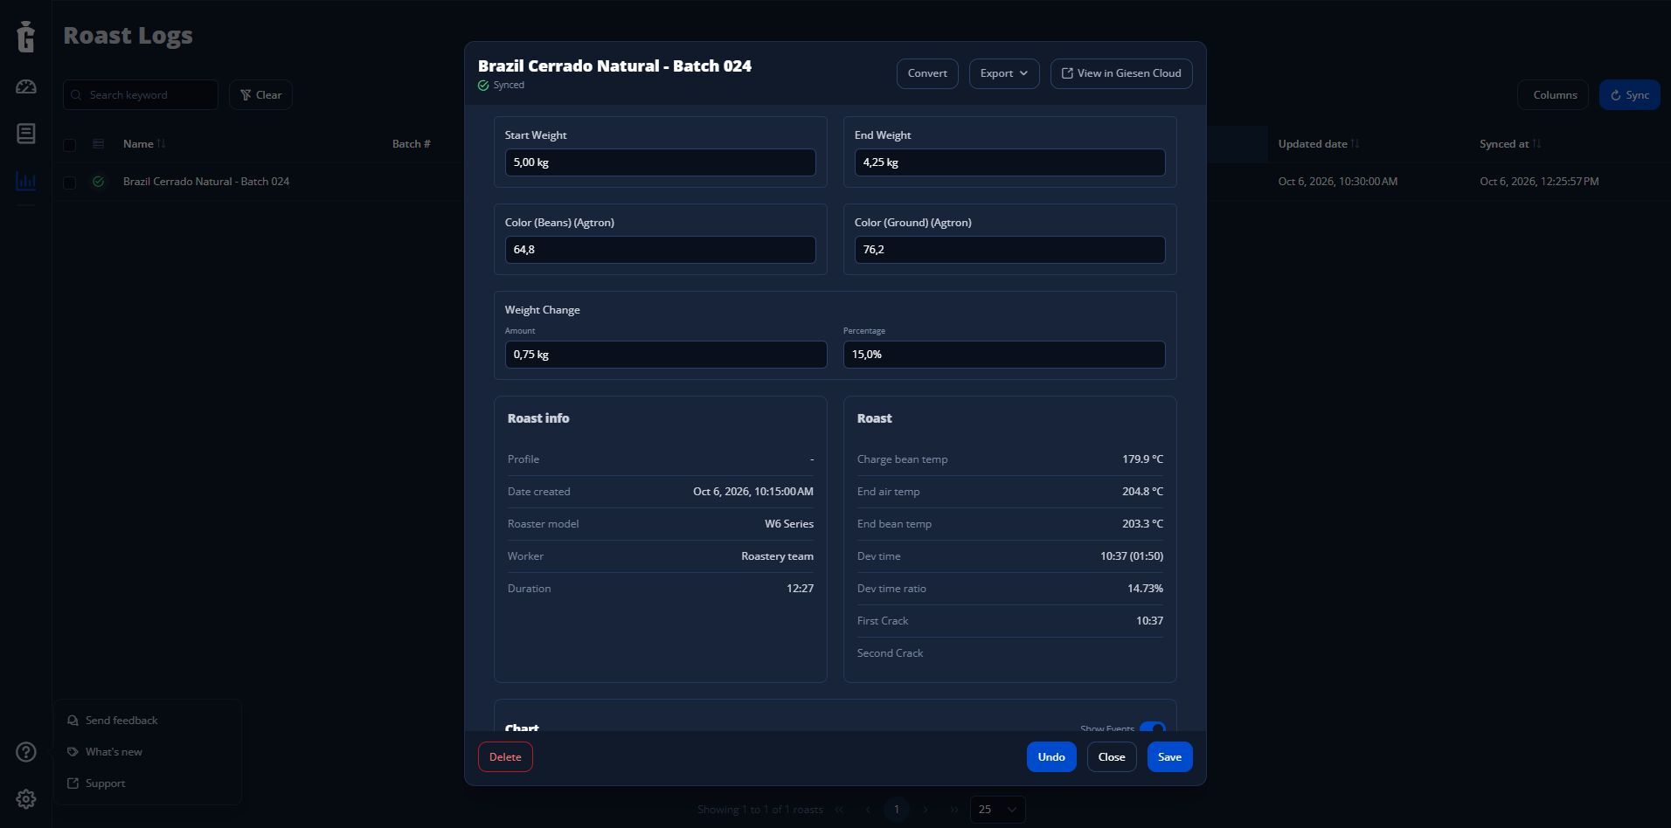Open the settings gear icon
Screen dimensions: 1671x828
[26, 799]
